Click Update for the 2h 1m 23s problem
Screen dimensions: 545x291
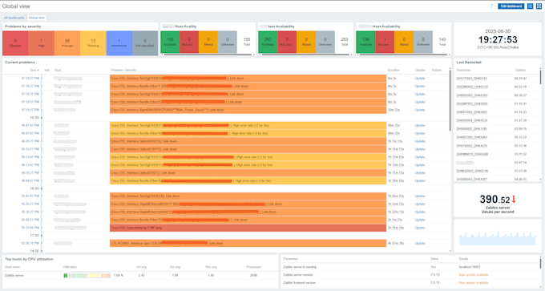(x=420, y=220)
